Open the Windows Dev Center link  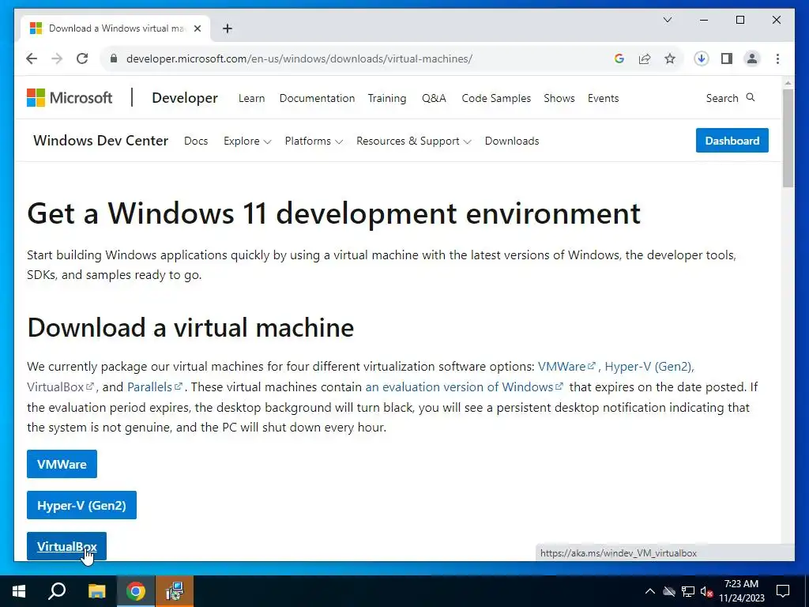pos(100,141)
